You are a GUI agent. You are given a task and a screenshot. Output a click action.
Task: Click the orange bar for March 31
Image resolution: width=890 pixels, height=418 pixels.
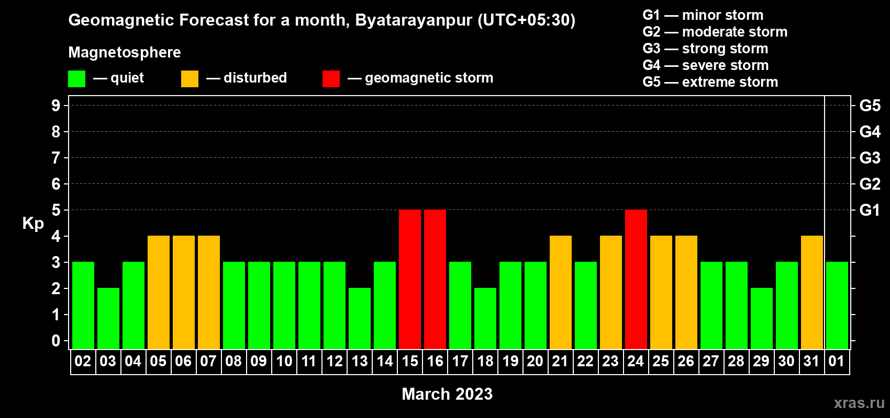point(812,292)
